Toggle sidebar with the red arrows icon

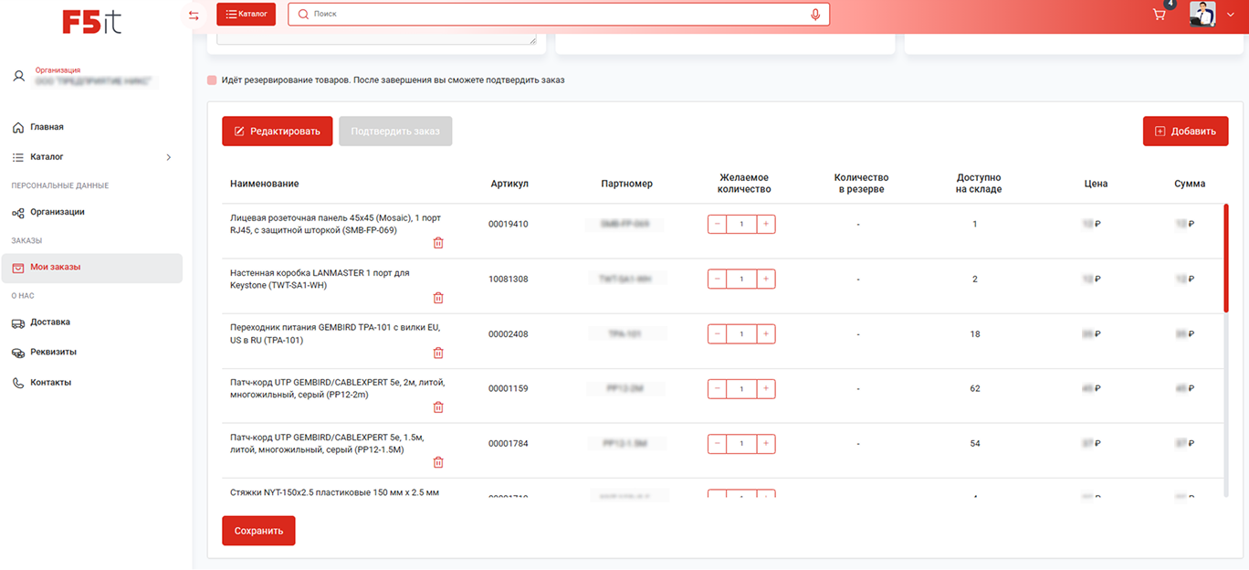(194, 16)
